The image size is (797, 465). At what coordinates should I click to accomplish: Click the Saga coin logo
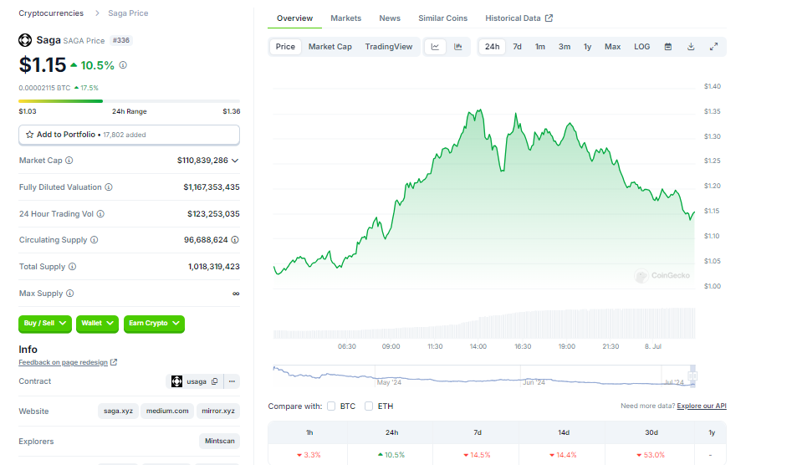[x=25, y=39]
